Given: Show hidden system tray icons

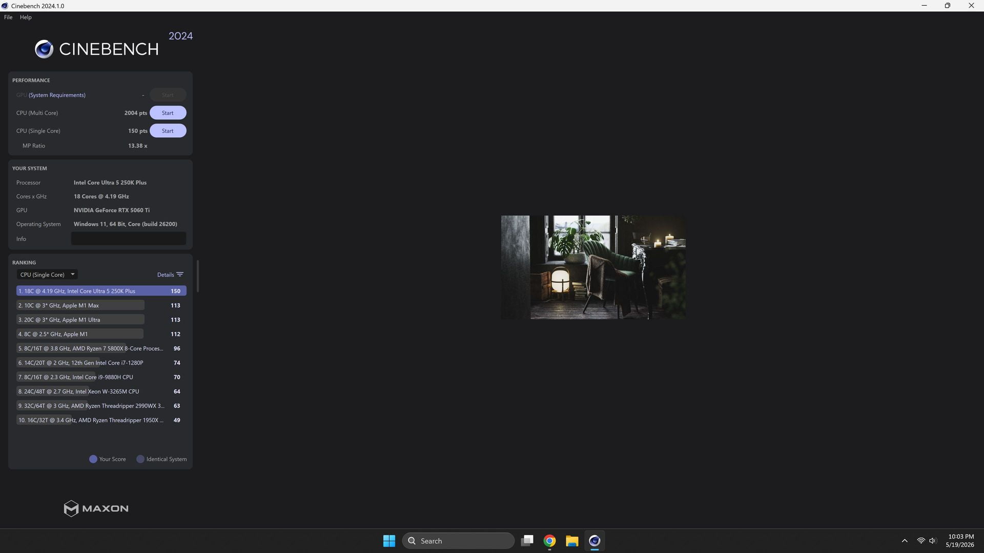Looking at the screenshot, I should coord(905,541).
